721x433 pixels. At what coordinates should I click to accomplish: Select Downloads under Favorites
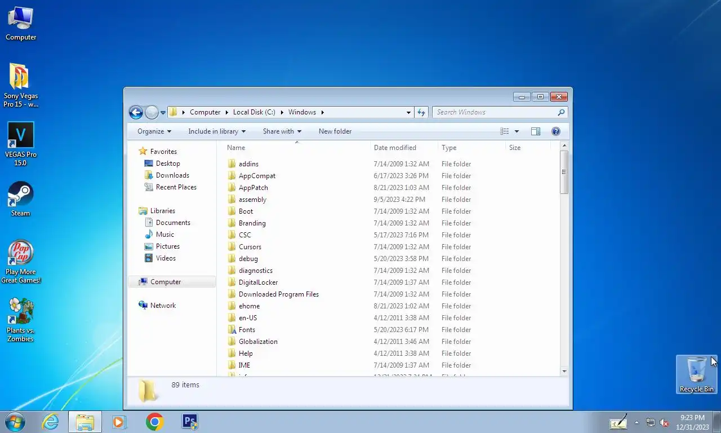167,175
